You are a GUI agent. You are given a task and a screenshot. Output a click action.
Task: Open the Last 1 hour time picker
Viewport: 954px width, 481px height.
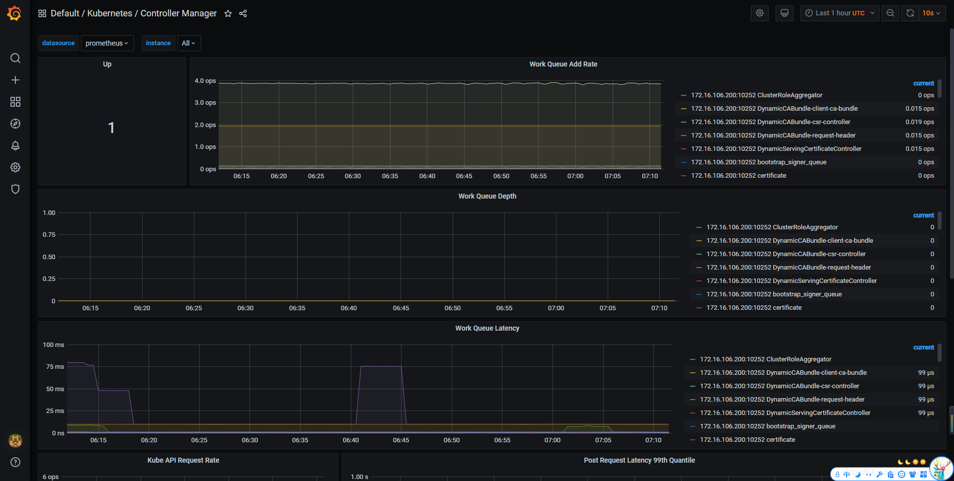coord(840,13)
